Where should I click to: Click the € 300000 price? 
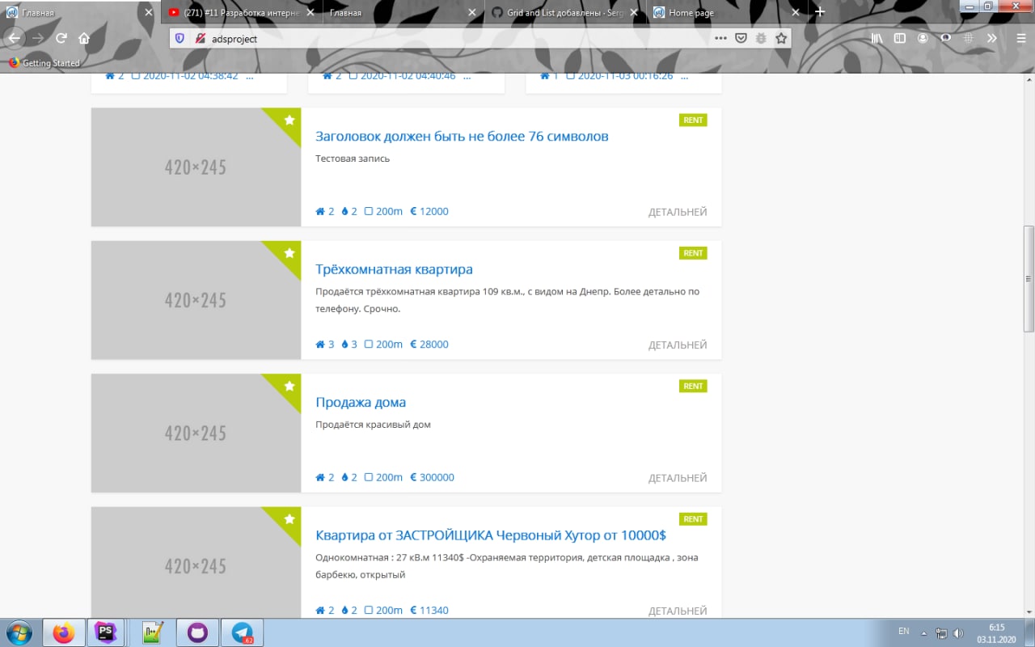tap(432, 477)
